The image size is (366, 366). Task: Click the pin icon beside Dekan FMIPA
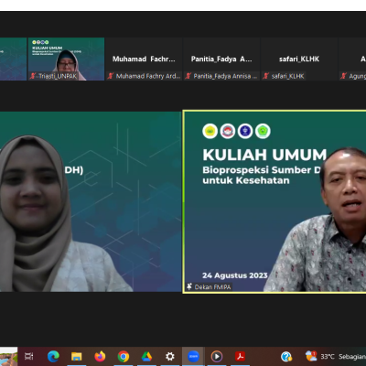coord(189,286)
